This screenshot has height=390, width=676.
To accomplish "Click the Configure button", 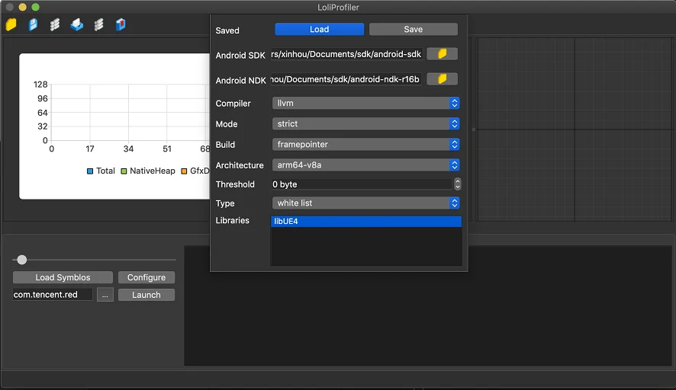I will [146, 277].
